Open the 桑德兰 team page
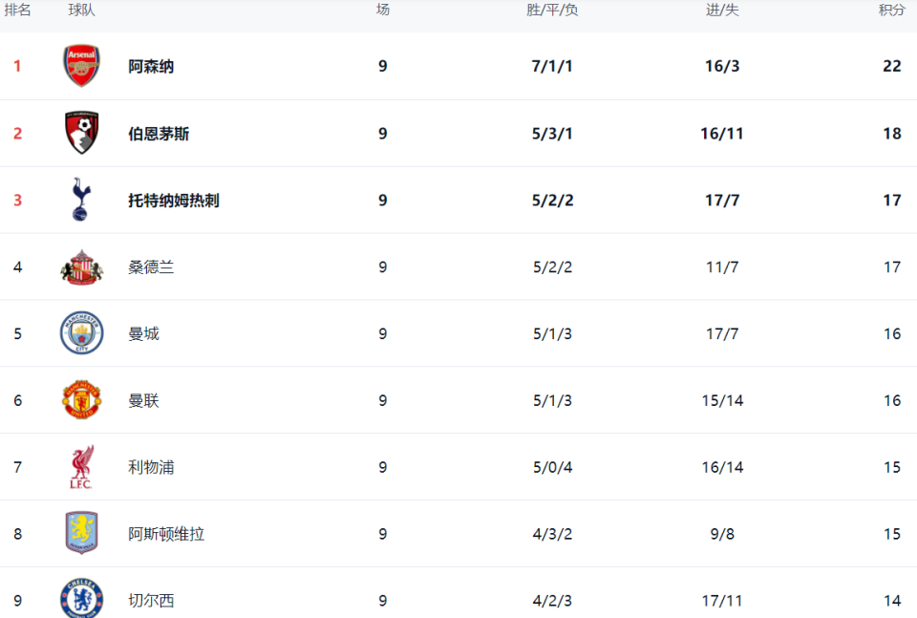 (151, 267)
